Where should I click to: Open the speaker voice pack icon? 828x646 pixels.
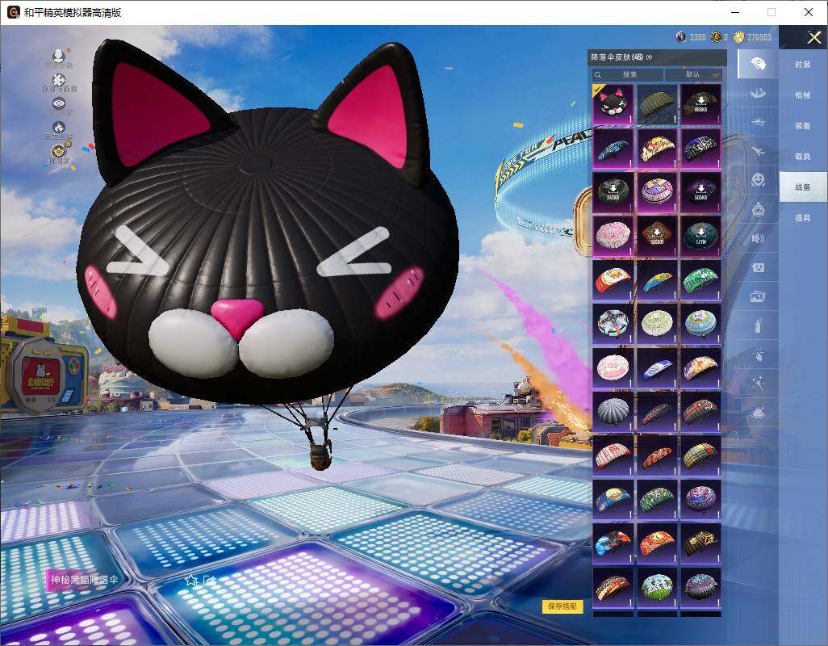tap(758, 238)
